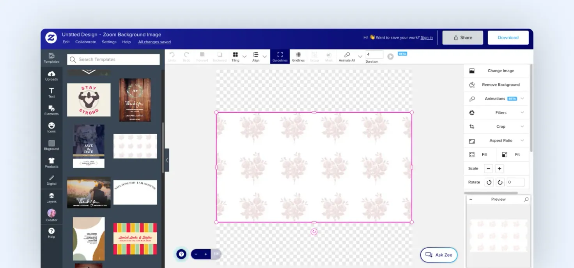This screenshot has width=574, height=268.
Task: Open Help in the left sidebar
Action: pyautogui.click(x=51, y=233)
